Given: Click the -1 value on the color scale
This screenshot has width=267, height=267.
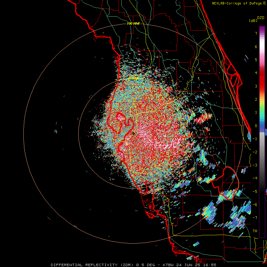Looking at the screenshot, I should pos(255,139).
